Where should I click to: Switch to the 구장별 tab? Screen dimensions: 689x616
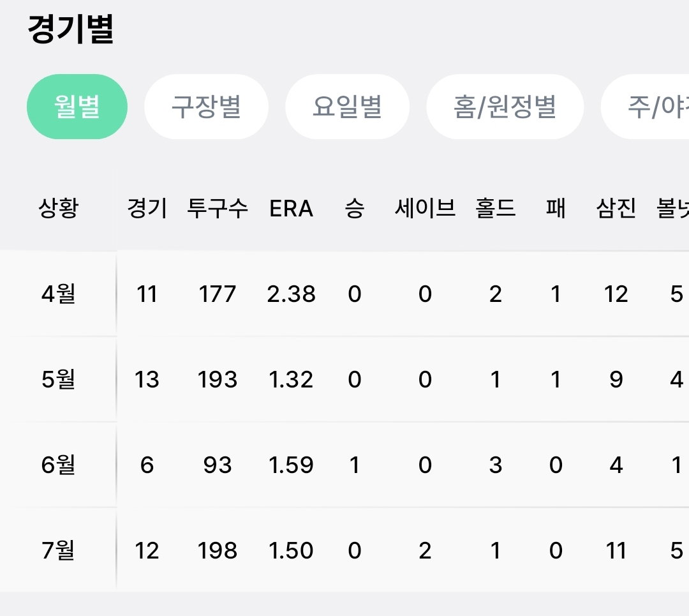click(206, 107)
